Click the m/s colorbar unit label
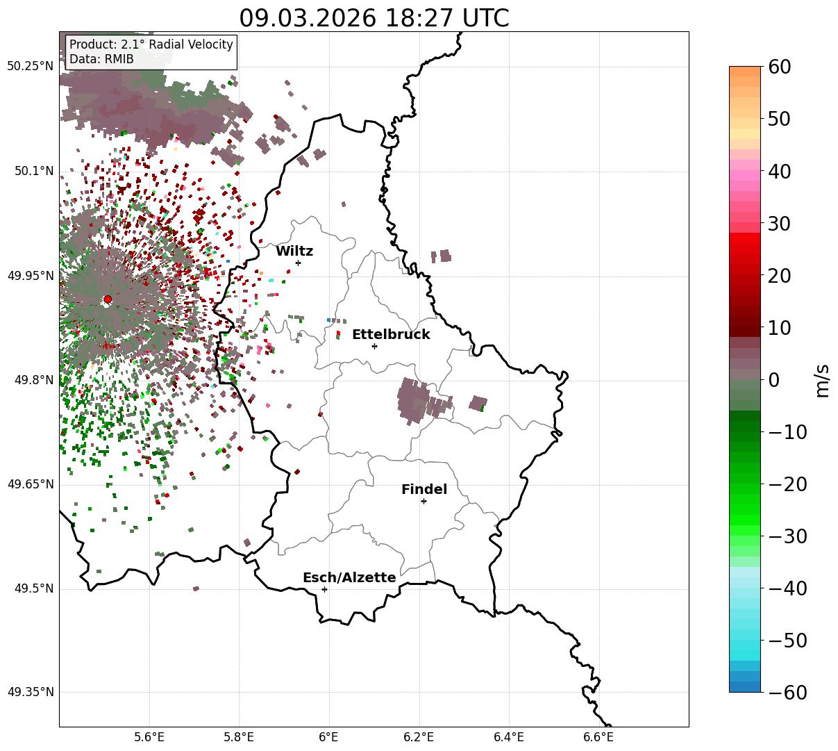 click(823, 379)
